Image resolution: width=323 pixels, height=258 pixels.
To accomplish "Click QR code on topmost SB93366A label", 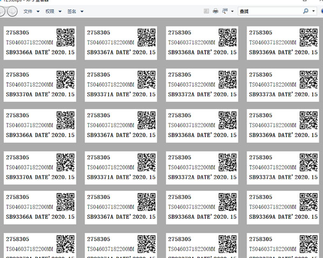I will tap(65, 38).
